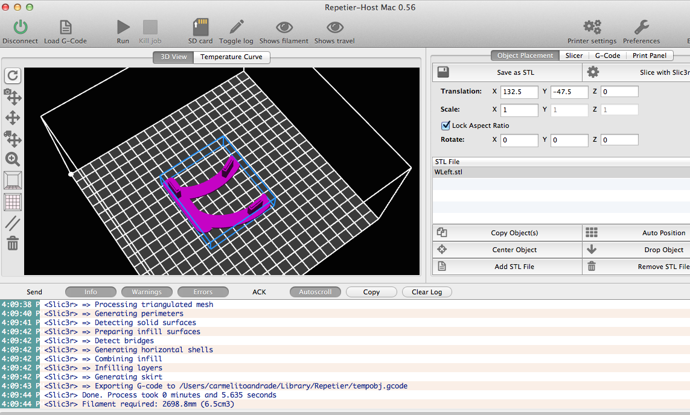Open Preferences wrench icon

[x=642, y=27]
